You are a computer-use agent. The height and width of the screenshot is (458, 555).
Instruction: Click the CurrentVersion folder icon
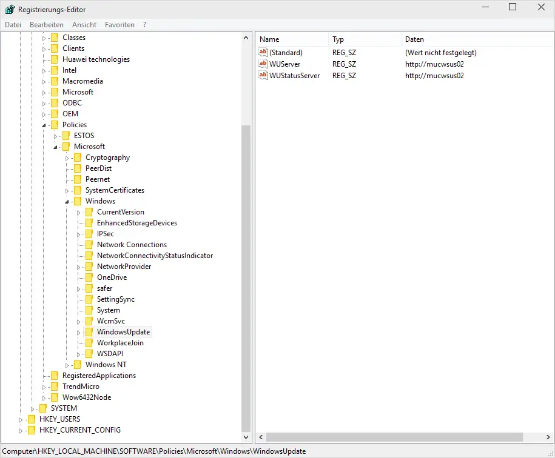pyautogui.click(x=89, y=212)
